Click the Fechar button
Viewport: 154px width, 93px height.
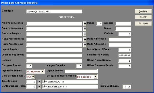click(143, 17)
